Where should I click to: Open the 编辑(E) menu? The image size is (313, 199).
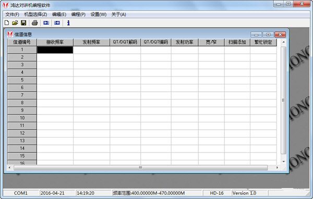coord(59,15)
